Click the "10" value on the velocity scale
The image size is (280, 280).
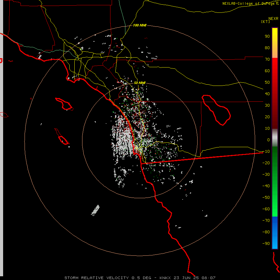point(267,128)
